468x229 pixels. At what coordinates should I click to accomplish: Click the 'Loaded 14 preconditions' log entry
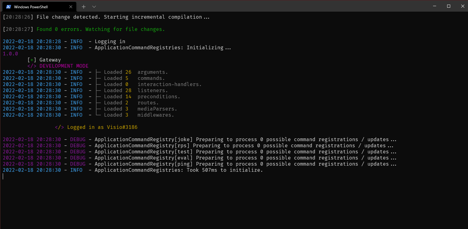(138, 96)
